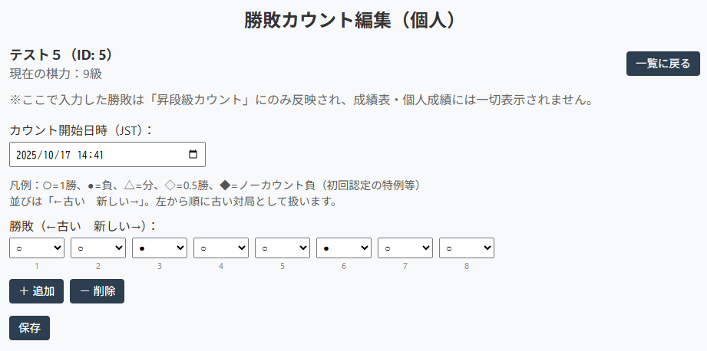Click the 凡例 legend line of symbols
707x351 pixels.
215,185
